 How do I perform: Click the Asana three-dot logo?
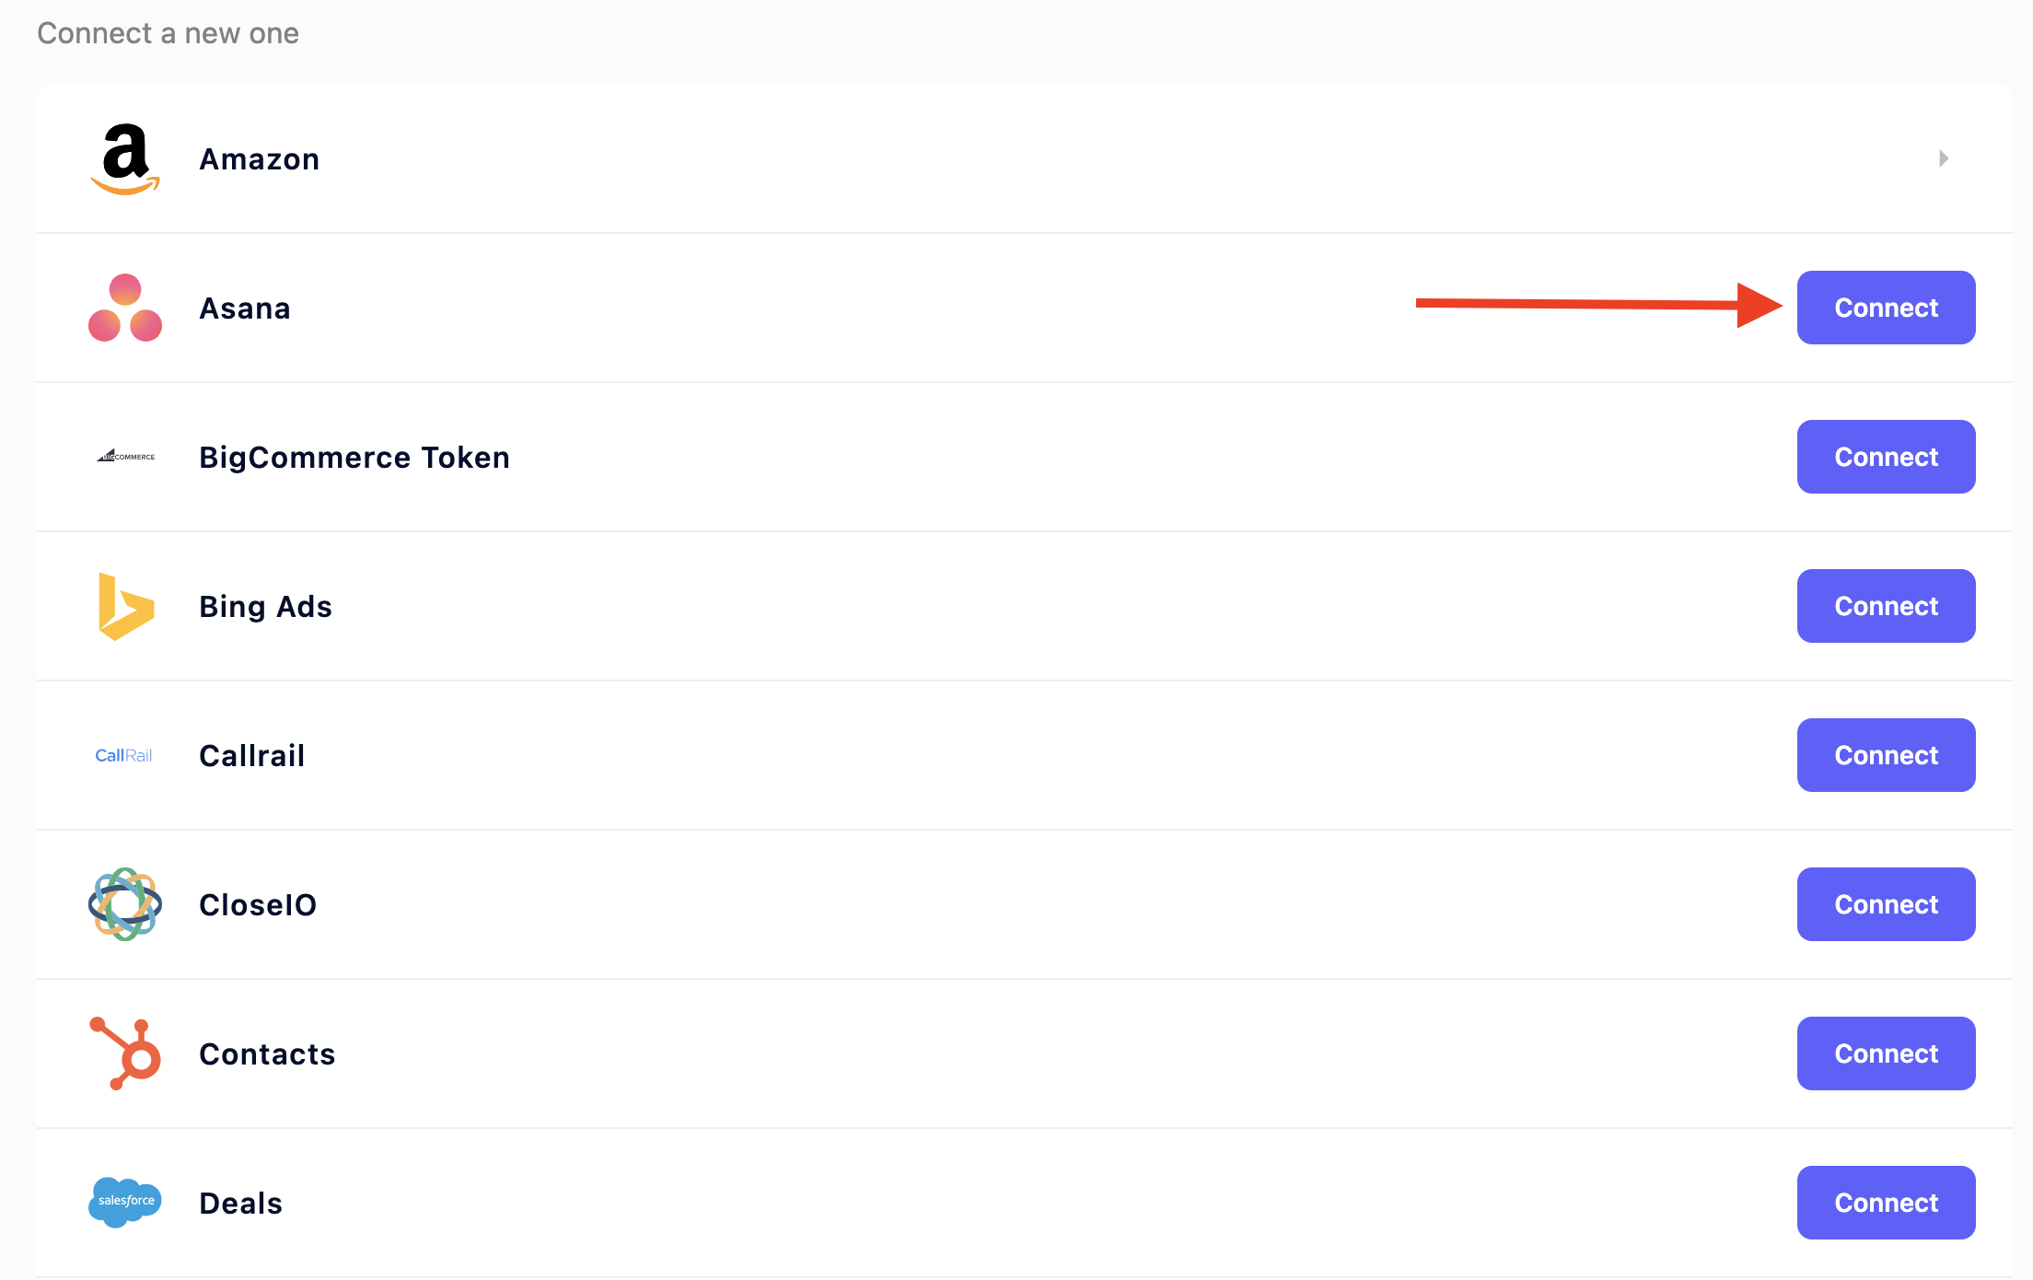pos(125,308)
